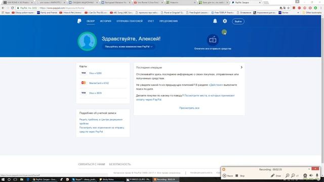Open the Apps shortcut in bookmarks bar

[x=6, y=13]
